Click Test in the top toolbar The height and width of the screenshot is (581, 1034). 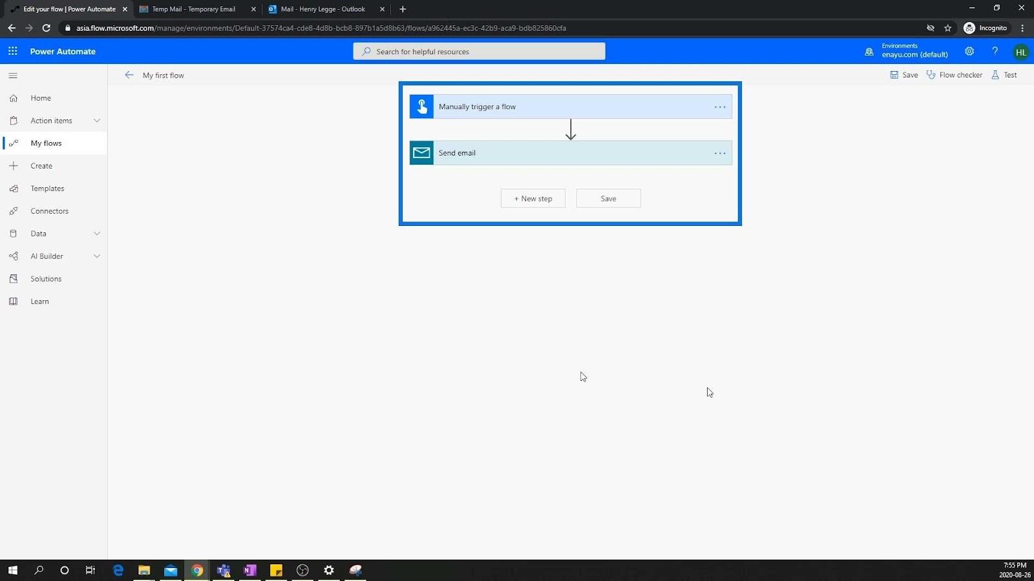click(x=1004, y=75)
